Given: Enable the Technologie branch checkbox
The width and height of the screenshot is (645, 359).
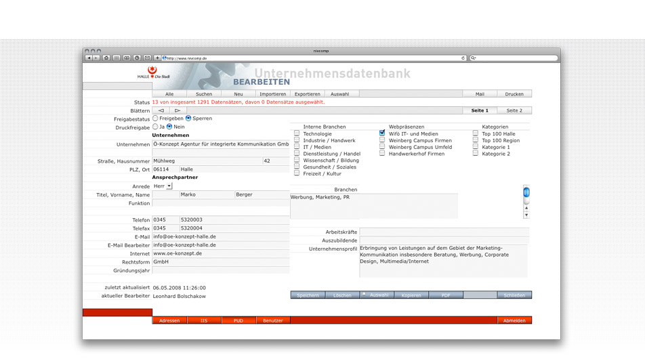Looking at the screenshot, I should point(297,133).
